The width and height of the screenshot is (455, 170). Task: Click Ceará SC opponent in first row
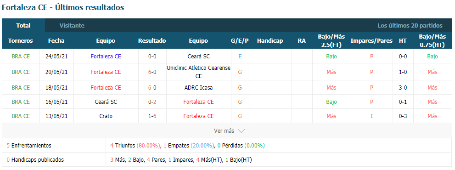[x=198, y=57]
